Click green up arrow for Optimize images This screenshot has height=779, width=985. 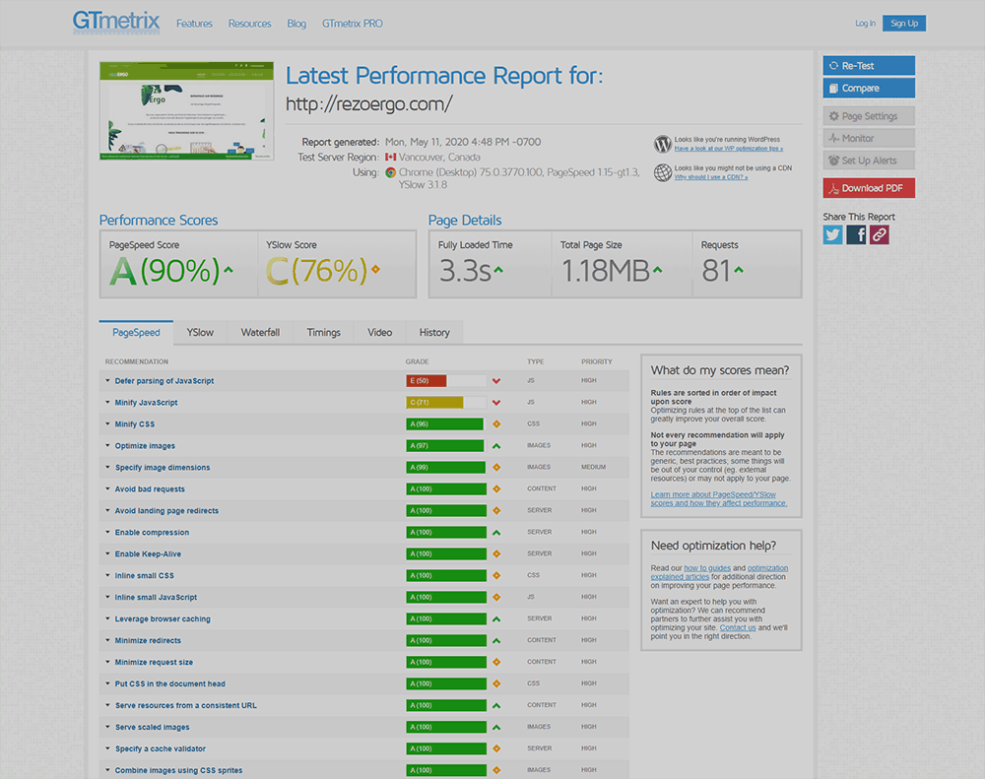[496, 446]
